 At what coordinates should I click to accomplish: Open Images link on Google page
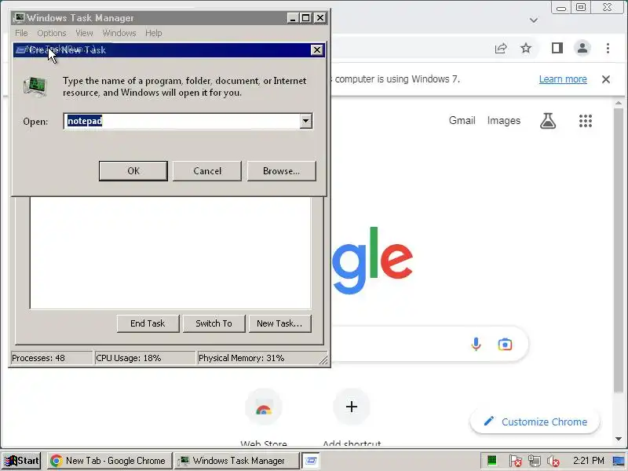(504, 121)
